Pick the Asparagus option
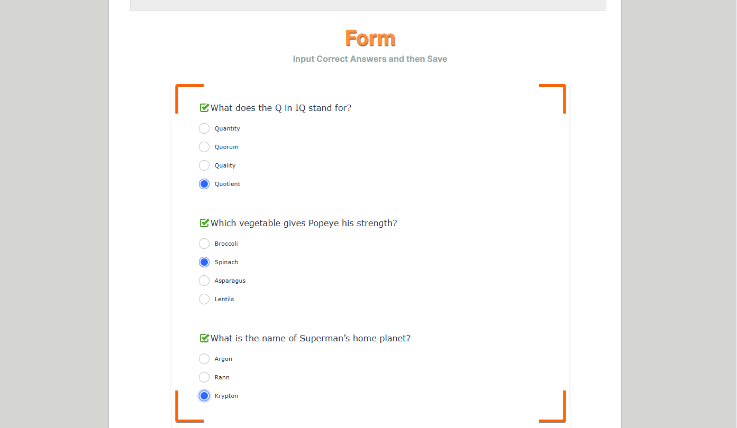This screenshot has height=428, width=737. click(204, 281)
